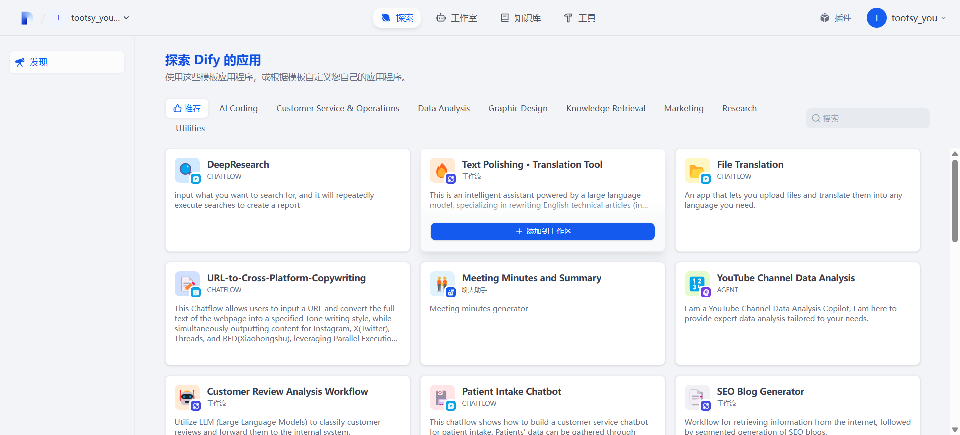Viewport: 960px width, 435px height.
Task: Filter apps by Research
Action: point(739,108)
